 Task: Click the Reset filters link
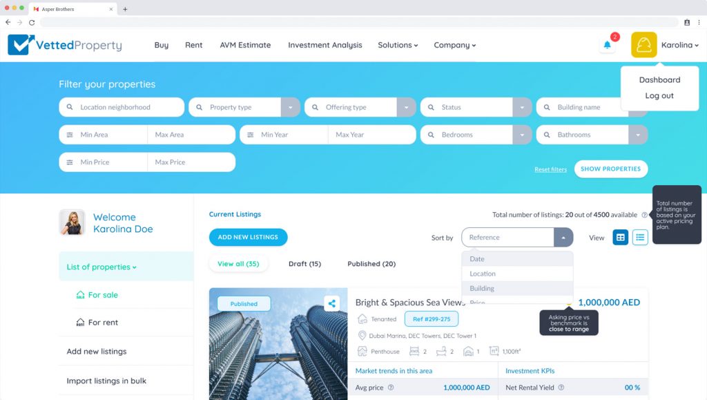(550, 169)
